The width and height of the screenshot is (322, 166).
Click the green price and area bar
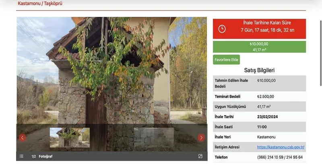tap(259, 47)
